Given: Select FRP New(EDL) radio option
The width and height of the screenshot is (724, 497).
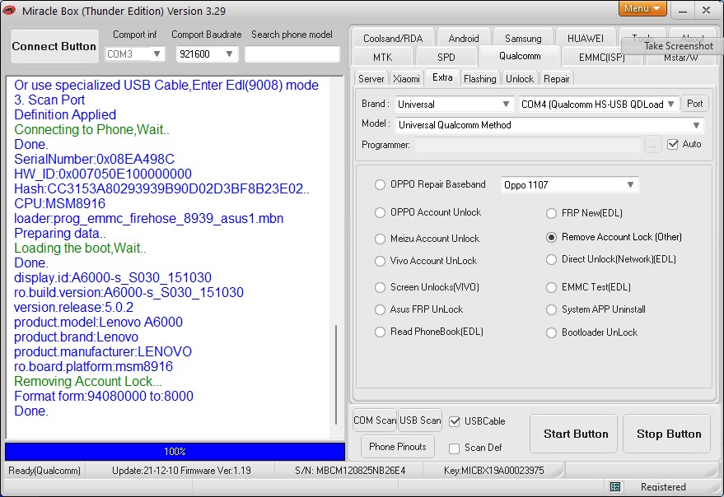Looking at the screenshot, I should pyautogui.click(x=551, y=213).
